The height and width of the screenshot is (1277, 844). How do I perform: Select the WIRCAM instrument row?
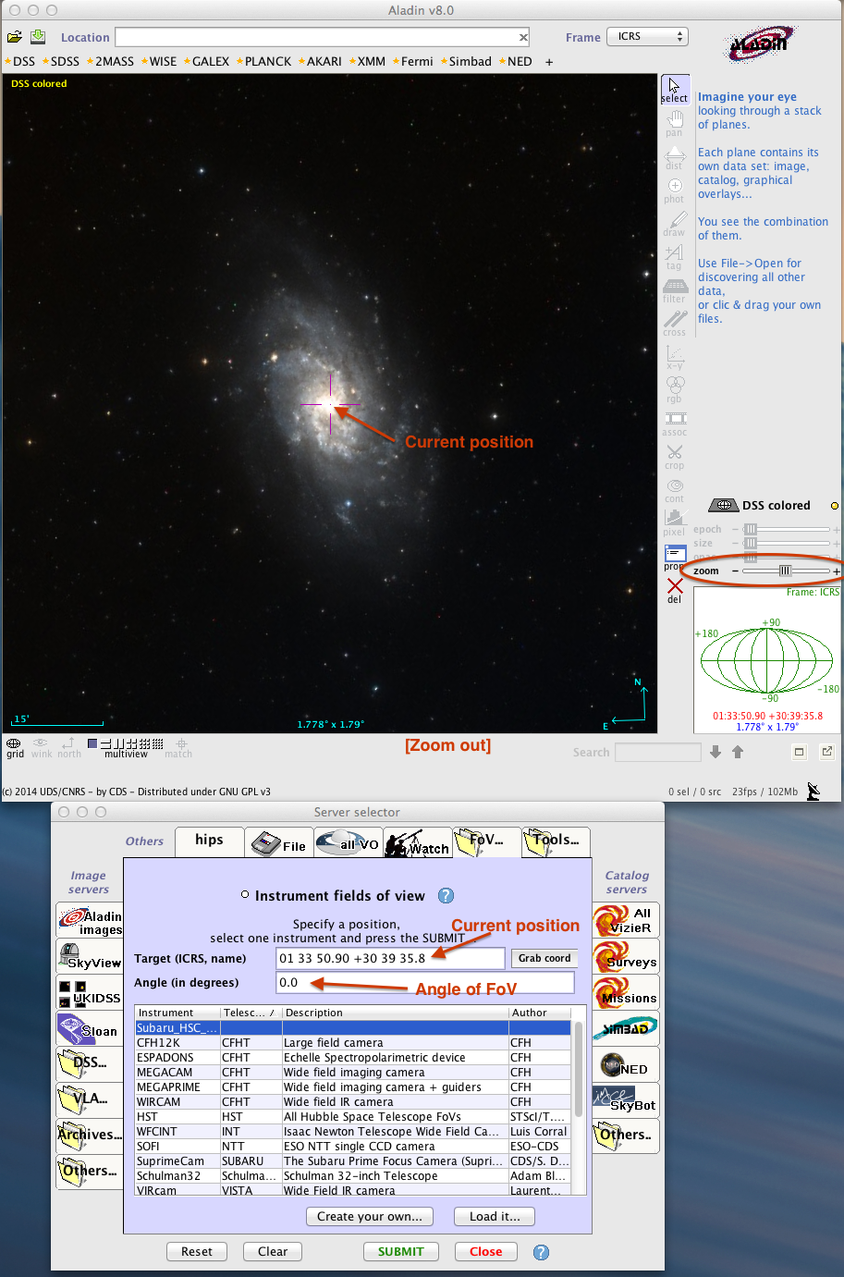[x=353, y=1102]
